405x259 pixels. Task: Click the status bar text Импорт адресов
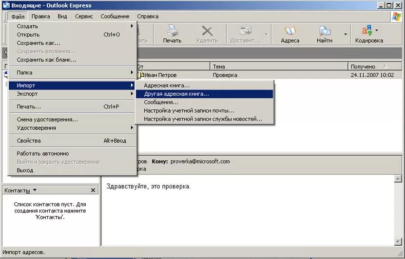point(23,252)
